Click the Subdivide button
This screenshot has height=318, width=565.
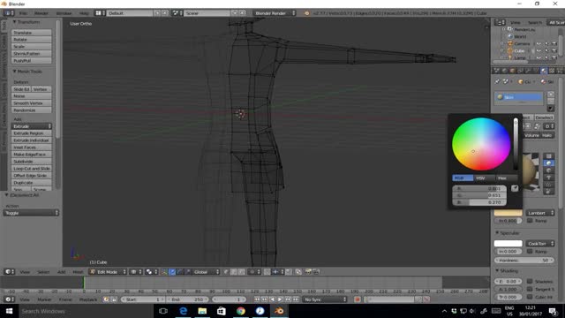pos(32,161)
